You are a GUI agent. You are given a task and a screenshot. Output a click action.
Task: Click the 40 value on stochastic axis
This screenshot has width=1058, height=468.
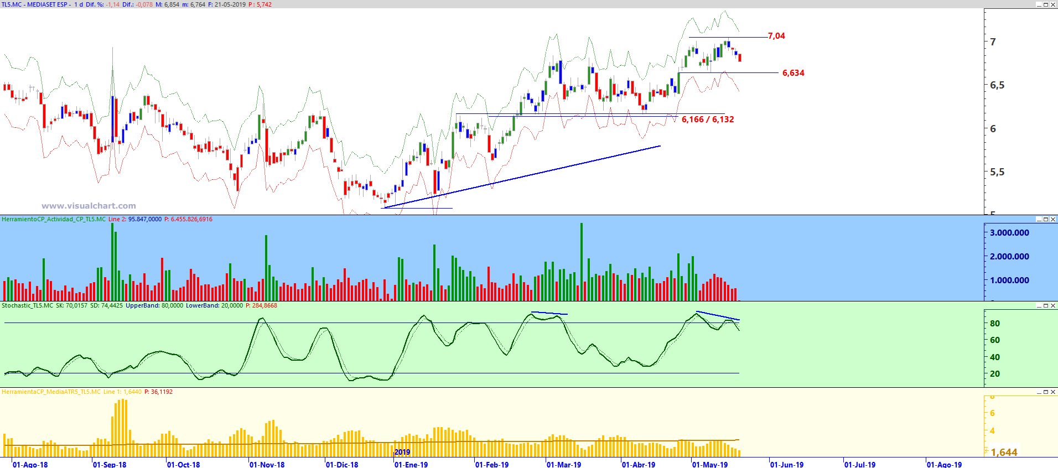(x=995, y=357)
